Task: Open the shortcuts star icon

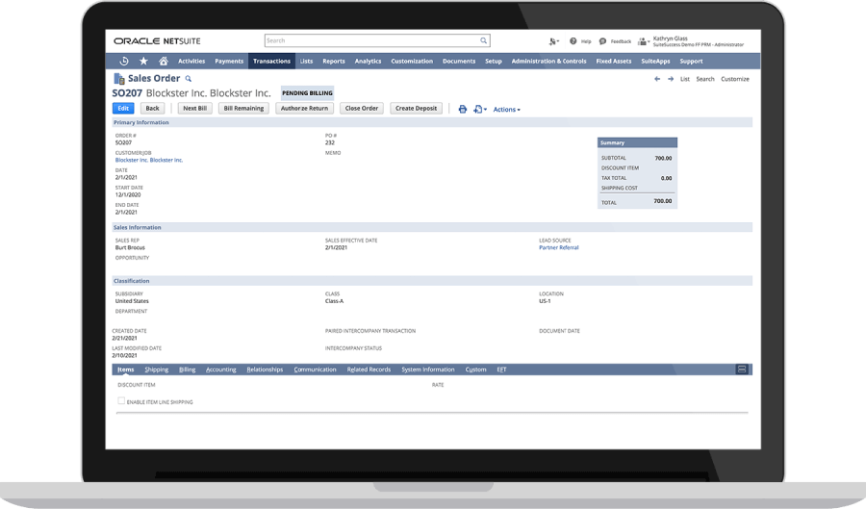Action: 143,61
